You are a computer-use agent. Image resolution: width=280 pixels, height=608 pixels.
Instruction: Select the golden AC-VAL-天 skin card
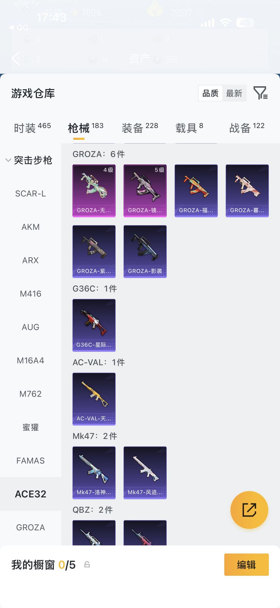pos(94,399)
